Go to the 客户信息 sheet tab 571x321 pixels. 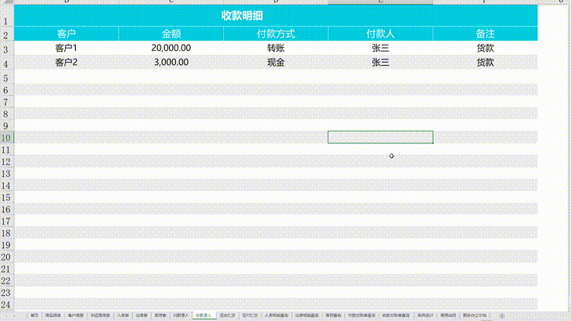coord(75,316)
